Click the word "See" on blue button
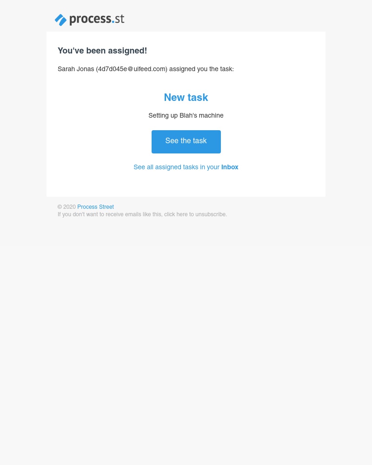This screenshot has height=465, width=372. (172, 140)
